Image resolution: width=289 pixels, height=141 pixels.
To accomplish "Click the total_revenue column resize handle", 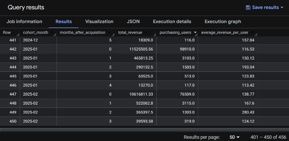I will point(155,35).
